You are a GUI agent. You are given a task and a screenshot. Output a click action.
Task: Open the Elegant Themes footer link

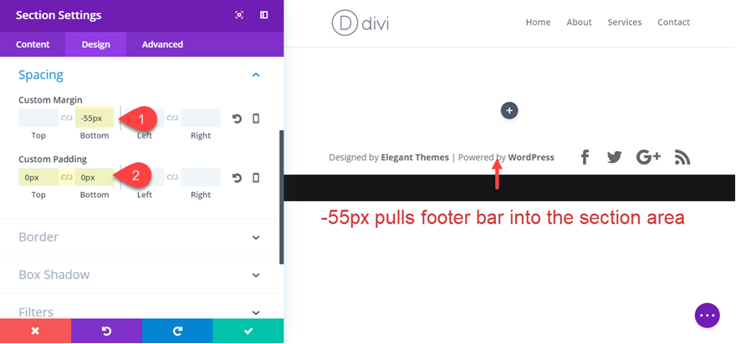click(415, 158)
